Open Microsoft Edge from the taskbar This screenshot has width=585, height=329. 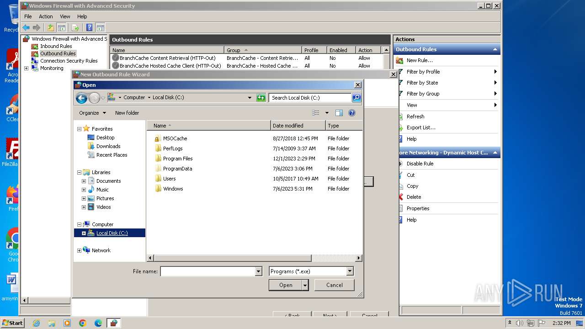coord(98,323)
